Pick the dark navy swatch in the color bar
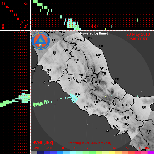 (41, 152)
